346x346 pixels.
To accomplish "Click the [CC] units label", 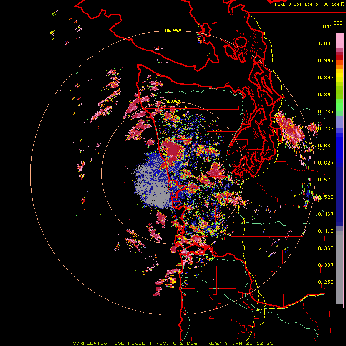I will [x=328, y=27].
